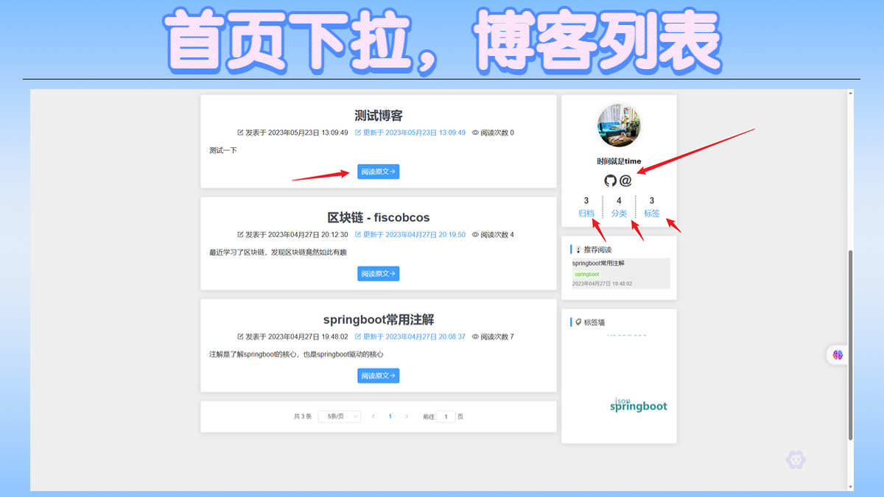Click the 发表于 2023年04月27日 20:12:30 text
Image resolution: width=884 pixels, height=497 pixels.
tap(297, 235)
